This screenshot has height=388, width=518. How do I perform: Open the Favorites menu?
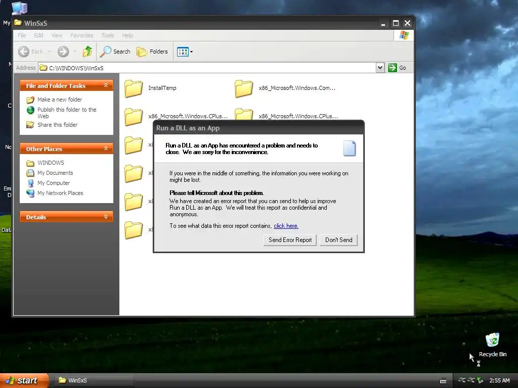click(81, 35)
